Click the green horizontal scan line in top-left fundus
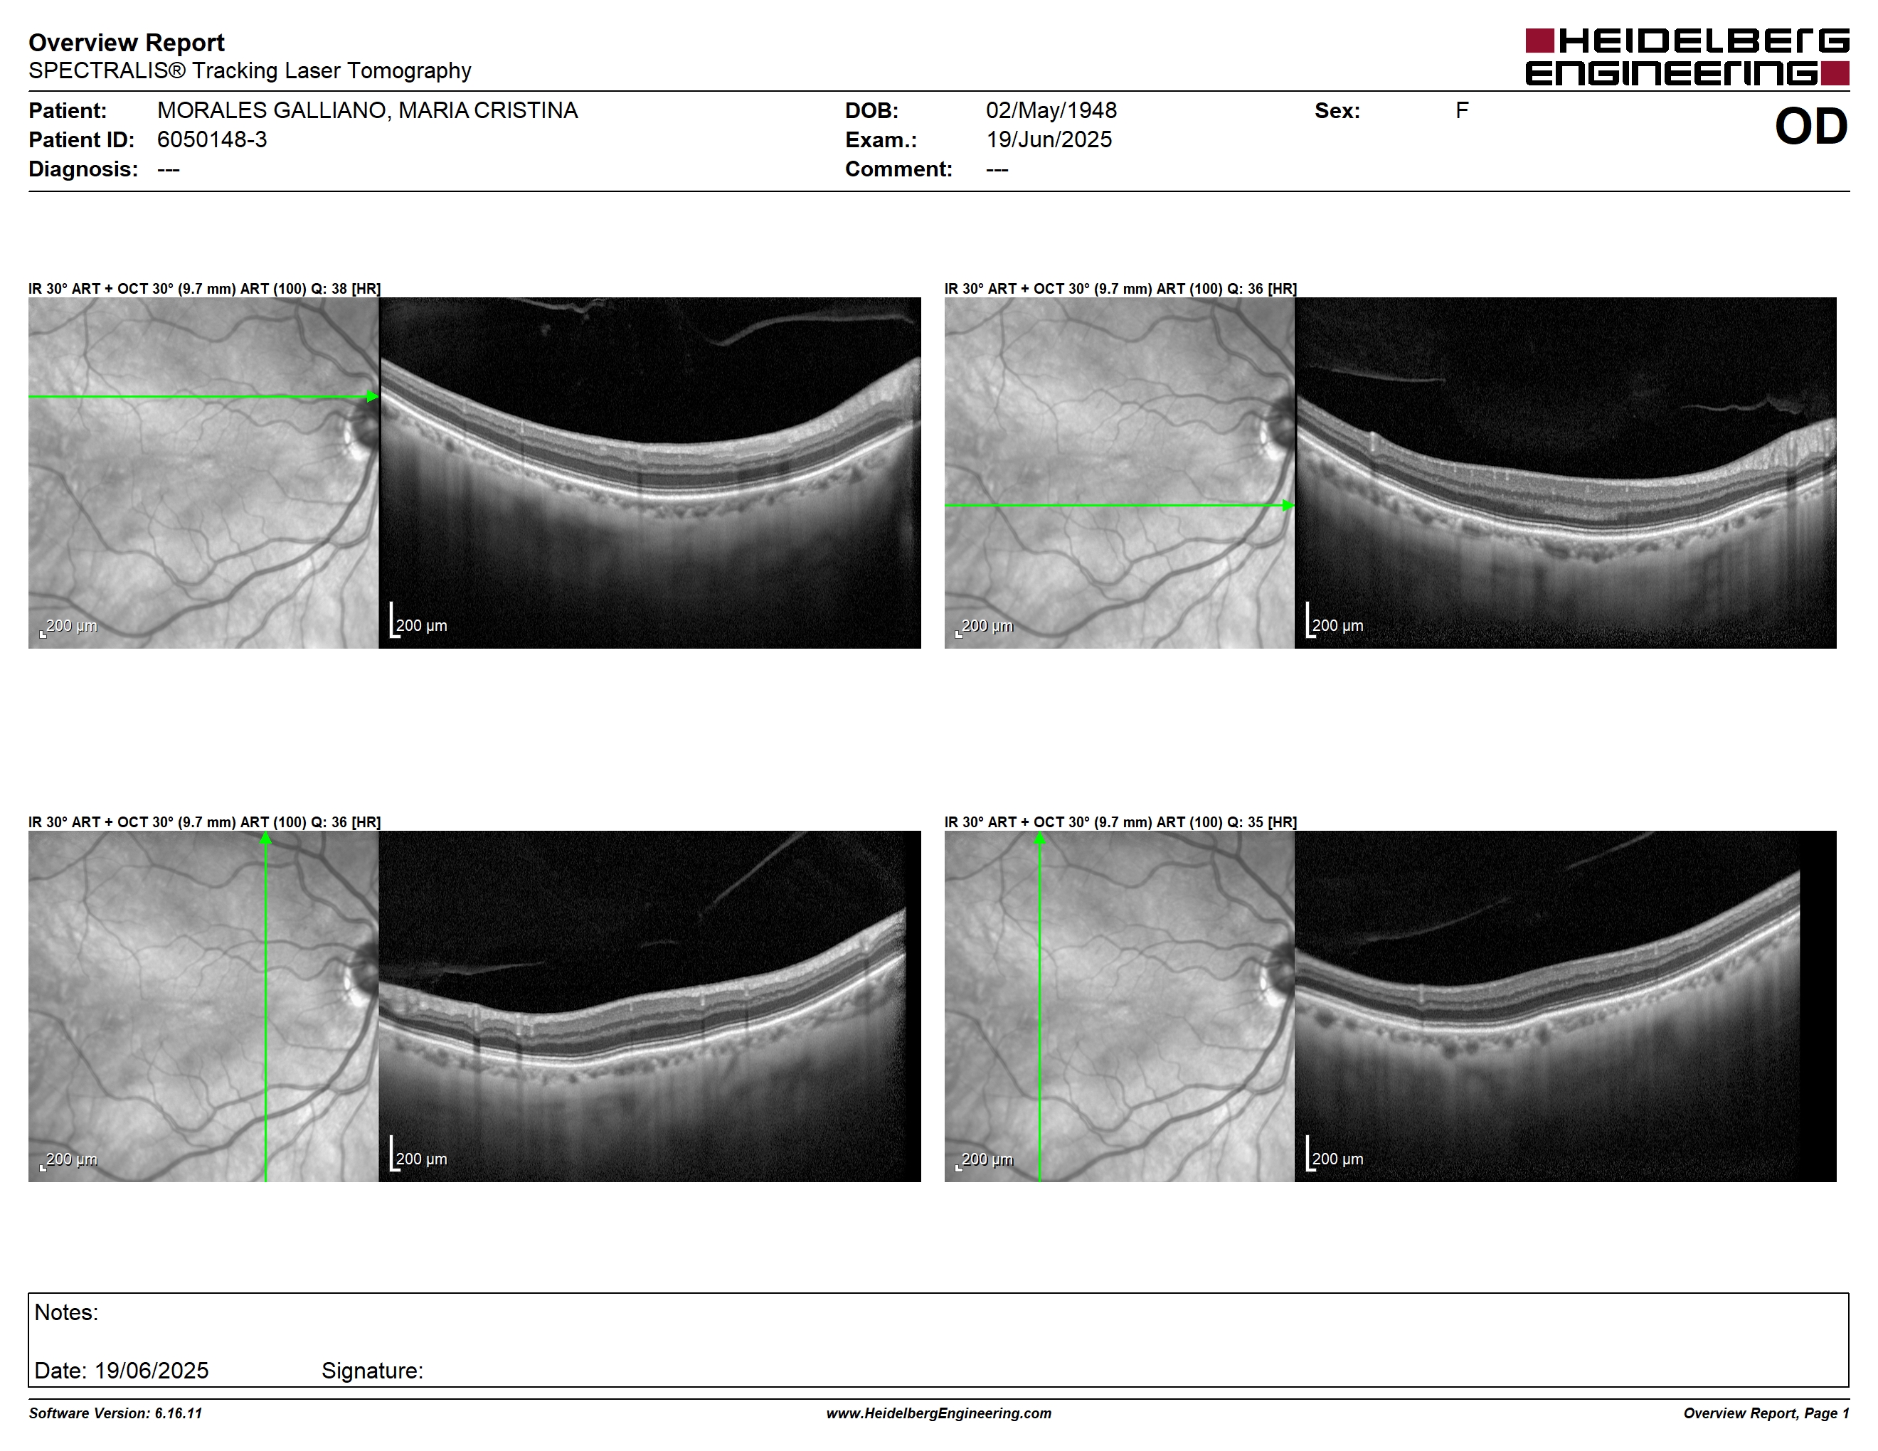This screenshot has width=1878, height=1451. tap(203, 396)
